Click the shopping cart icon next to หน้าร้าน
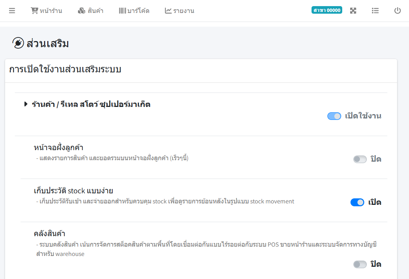This screenshot has height=279, width=409. coord(35,10)
